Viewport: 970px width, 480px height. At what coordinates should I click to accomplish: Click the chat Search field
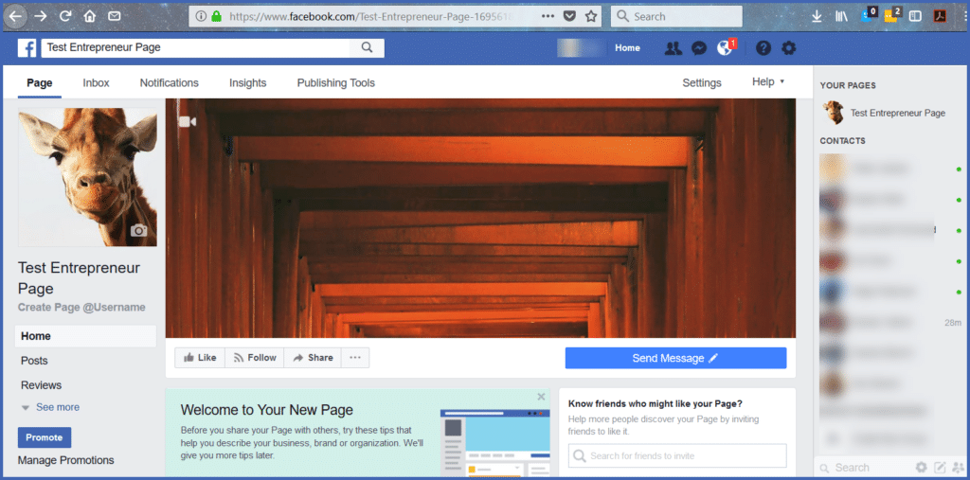pos(866,468)
